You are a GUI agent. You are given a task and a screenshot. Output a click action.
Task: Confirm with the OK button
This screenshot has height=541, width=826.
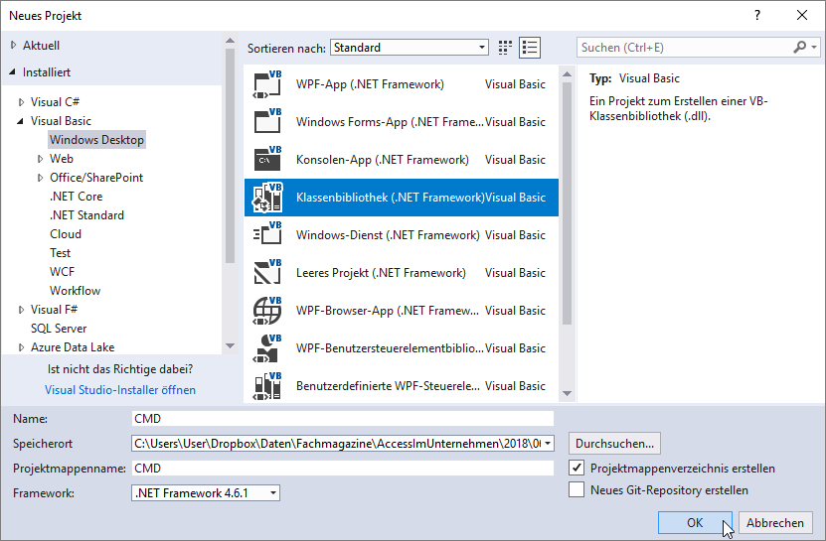pyautogui.click(x=695, y=522)
